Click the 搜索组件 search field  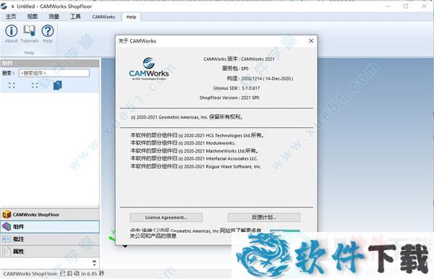pyautogui.click(x=54, y=73)
